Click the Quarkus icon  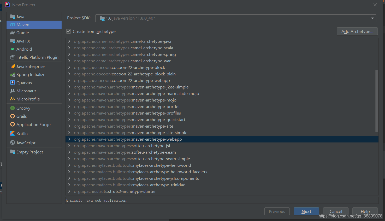click(x=12, y=83)
